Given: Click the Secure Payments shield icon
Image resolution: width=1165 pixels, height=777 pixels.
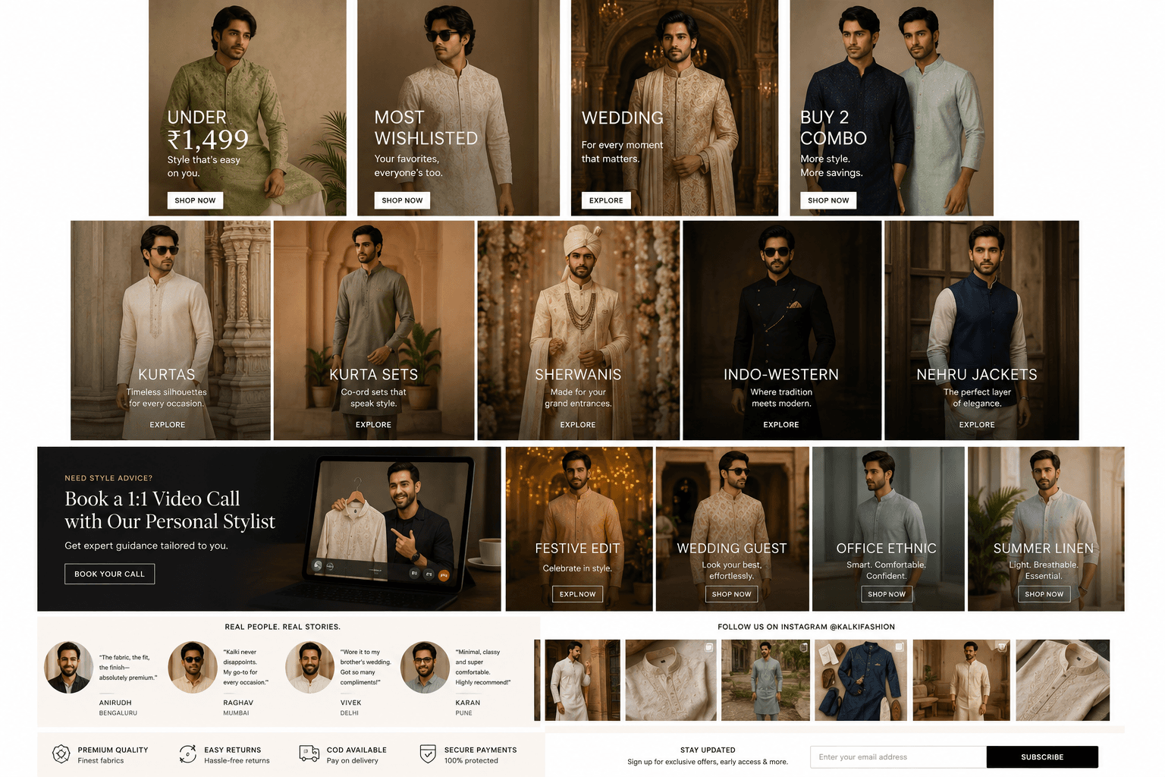Looking at the screenshot, I should coord(428,753).
